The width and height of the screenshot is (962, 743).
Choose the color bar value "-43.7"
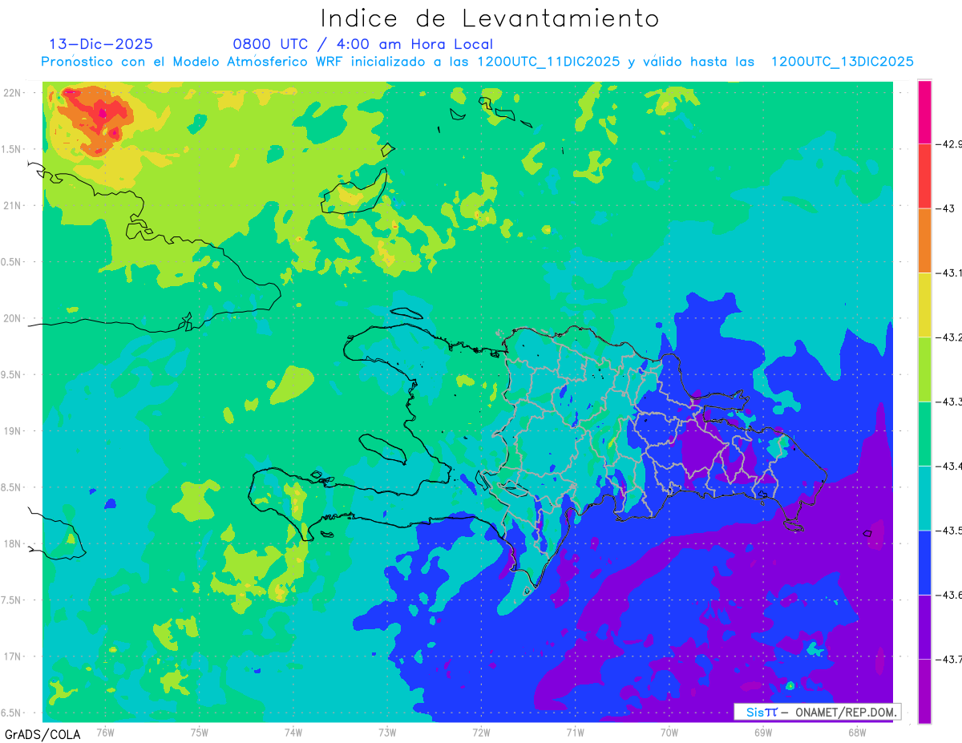coord(949,659)
